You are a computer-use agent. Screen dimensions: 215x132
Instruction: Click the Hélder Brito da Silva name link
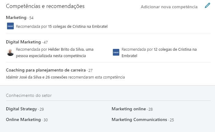point(66,49)
